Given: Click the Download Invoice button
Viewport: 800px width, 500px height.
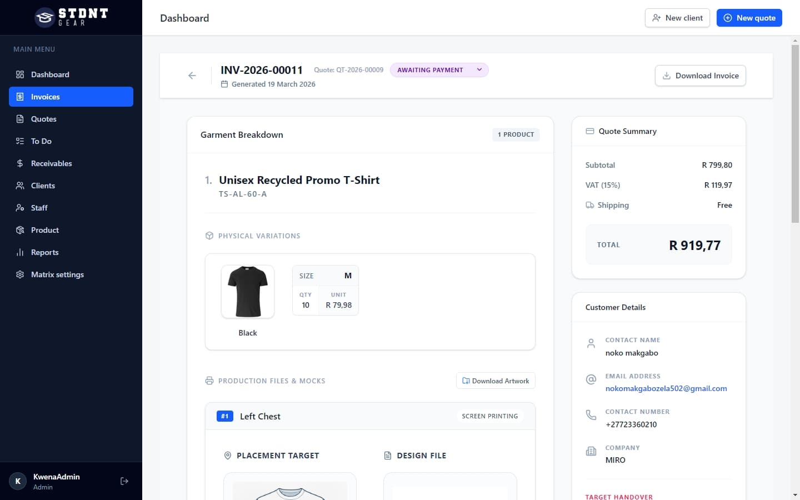Looking at the screenshot, I should (x=701, y=76).
